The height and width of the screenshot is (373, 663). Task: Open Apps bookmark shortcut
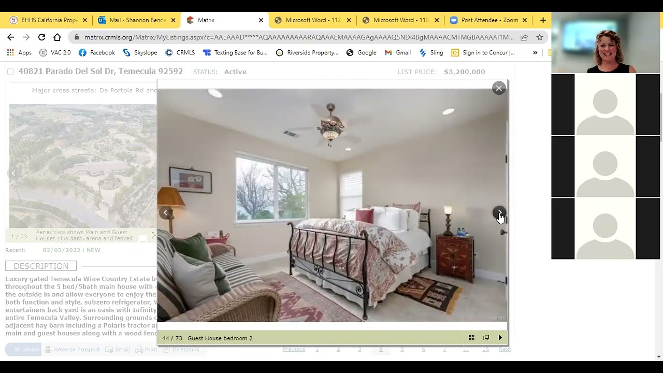coord(19,52)
